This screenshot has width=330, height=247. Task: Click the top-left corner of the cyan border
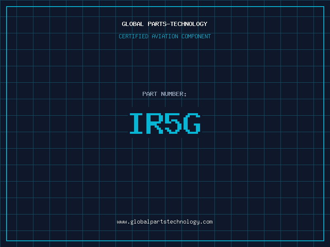click(6, 7)
